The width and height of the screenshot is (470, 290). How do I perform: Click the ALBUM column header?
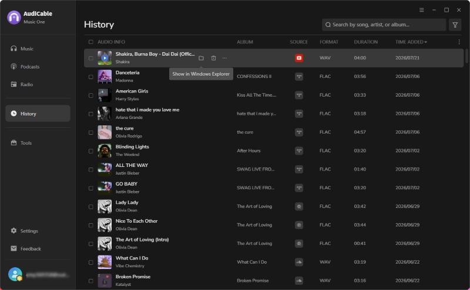245,42
